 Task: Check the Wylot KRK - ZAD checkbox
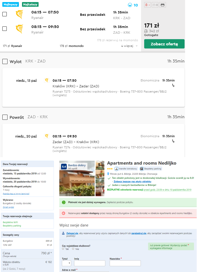click(5, 61)
